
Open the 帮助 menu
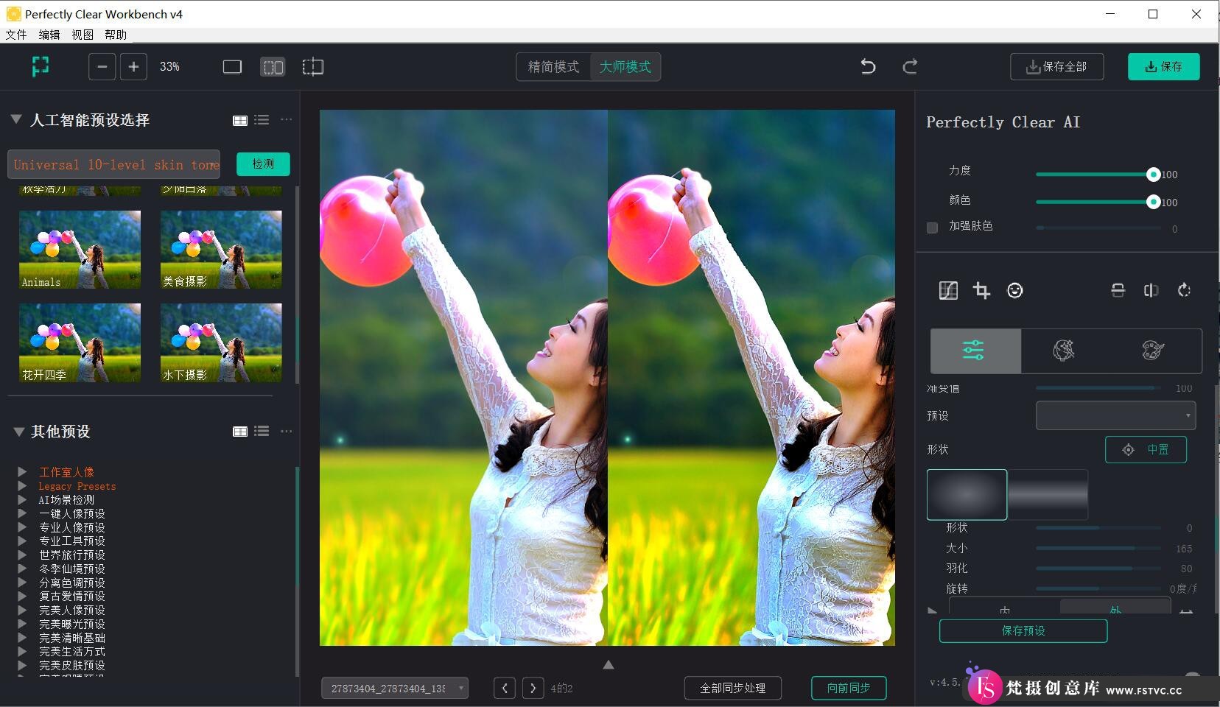tap(116, 35)
